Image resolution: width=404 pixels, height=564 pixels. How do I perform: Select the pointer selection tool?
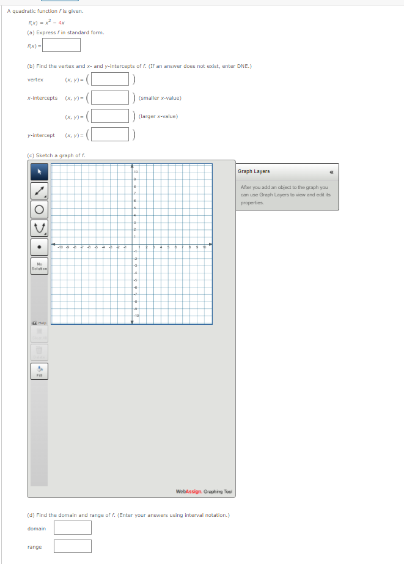pyautogui.click(x=39, y=173)
